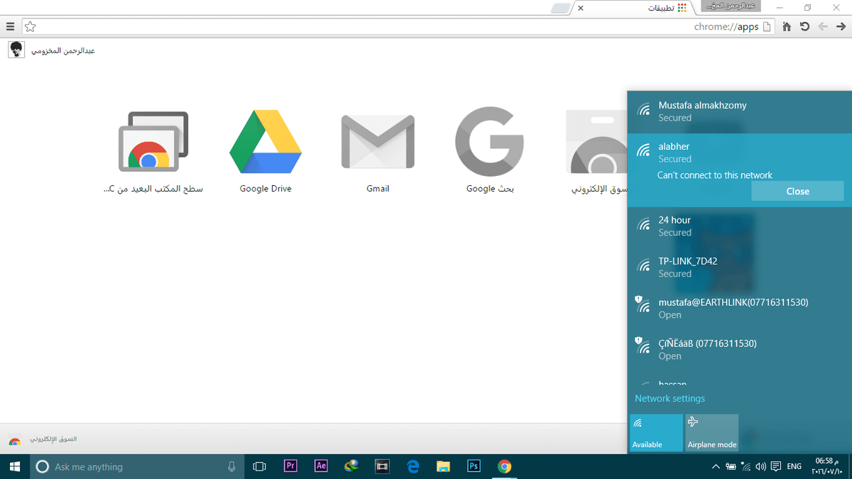Open the Network settings link

[x=670, y=399]
